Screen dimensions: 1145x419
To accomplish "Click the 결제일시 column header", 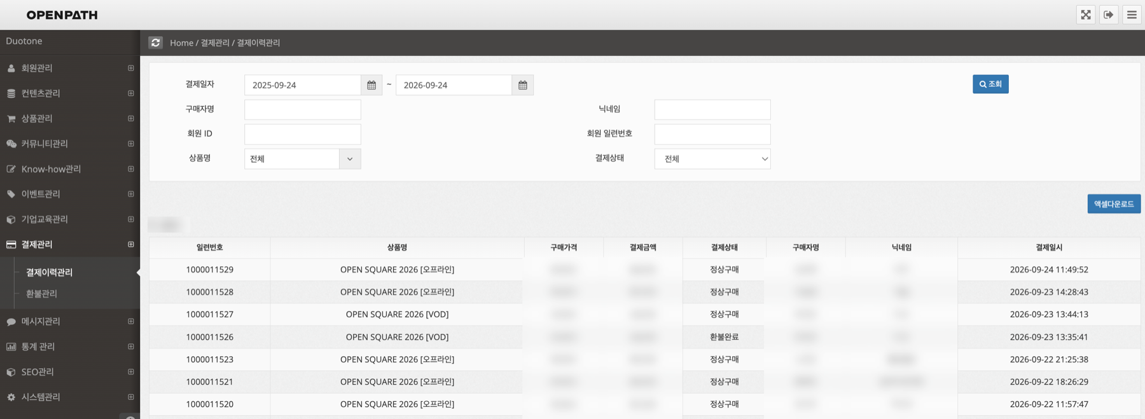I will 1049,247.
